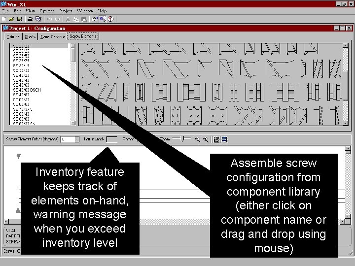The width and height of the screenshot is (355, 266).
Task: Click the element list scrollbar down arrow
Action: click(73, 123)
